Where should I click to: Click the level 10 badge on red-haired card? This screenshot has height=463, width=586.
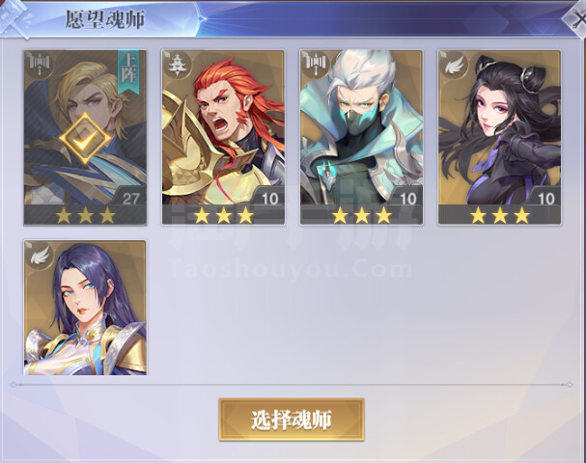tap(269, 199)
